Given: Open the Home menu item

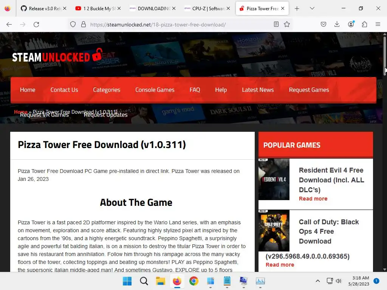Looking at the screenshot, I should click(28, 90).
